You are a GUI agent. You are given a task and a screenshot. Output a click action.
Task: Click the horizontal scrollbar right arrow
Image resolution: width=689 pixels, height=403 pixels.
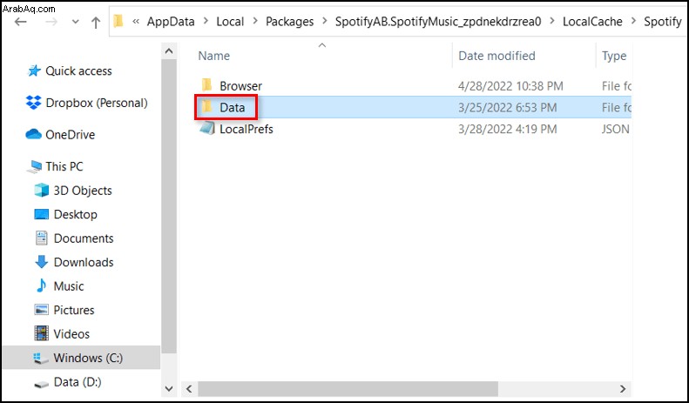[623, 388]
